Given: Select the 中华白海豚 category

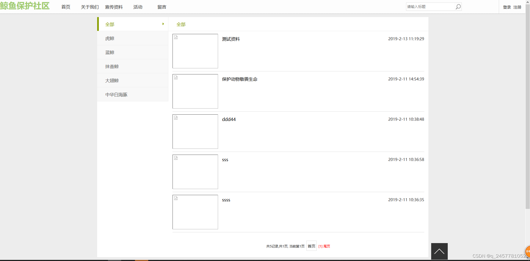Looking at the screenshot, I should pos(132,94).
